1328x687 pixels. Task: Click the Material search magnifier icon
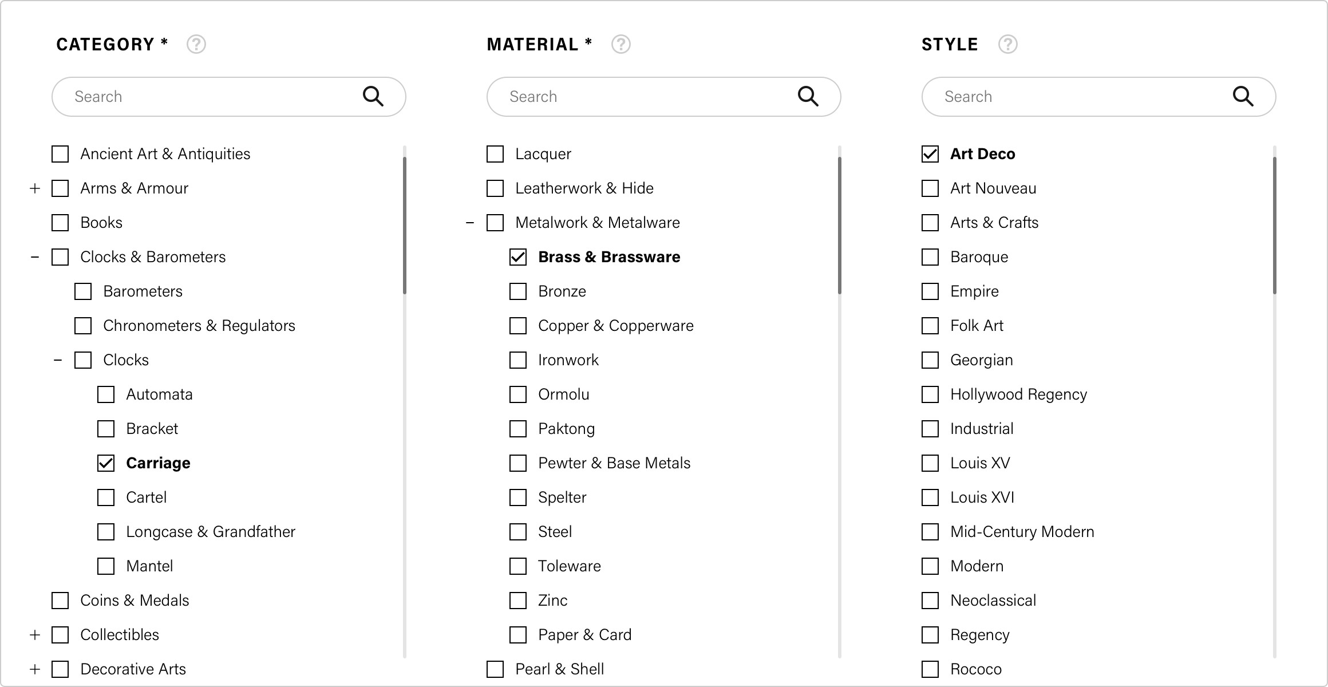pyautogui.click(x=808, y=96)
